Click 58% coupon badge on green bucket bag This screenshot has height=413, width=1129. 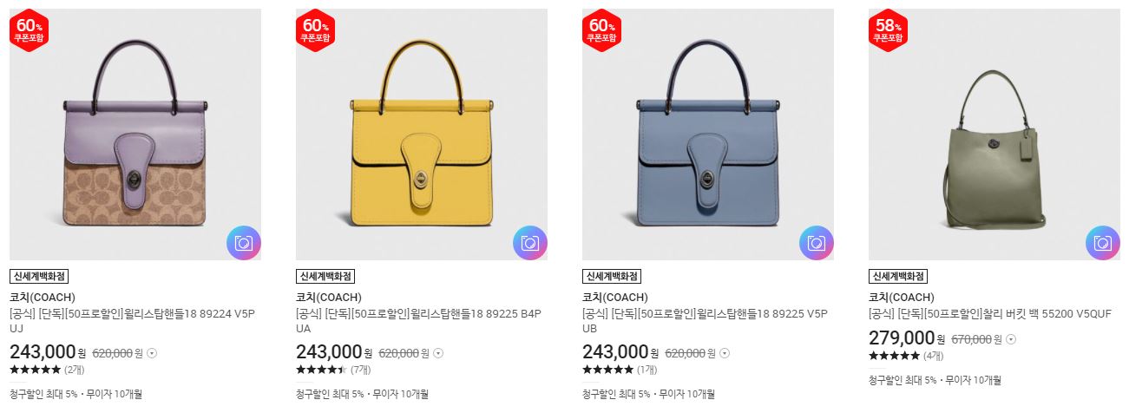coord(888,30)
